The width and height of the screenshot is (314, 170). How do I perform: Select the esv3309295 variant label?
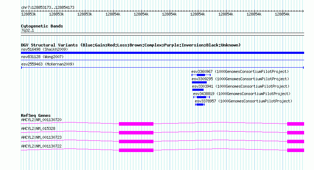pyautogui.click(x=240, y=79)
